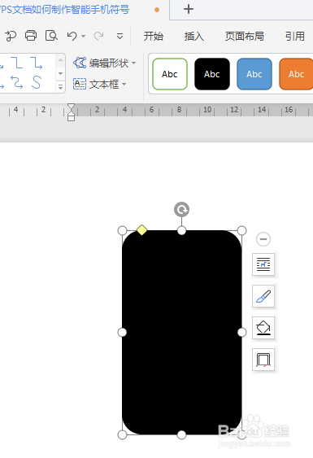313x458 pixels.
Task: Open the undo history dropdown arrow
Action: (83, 37)
